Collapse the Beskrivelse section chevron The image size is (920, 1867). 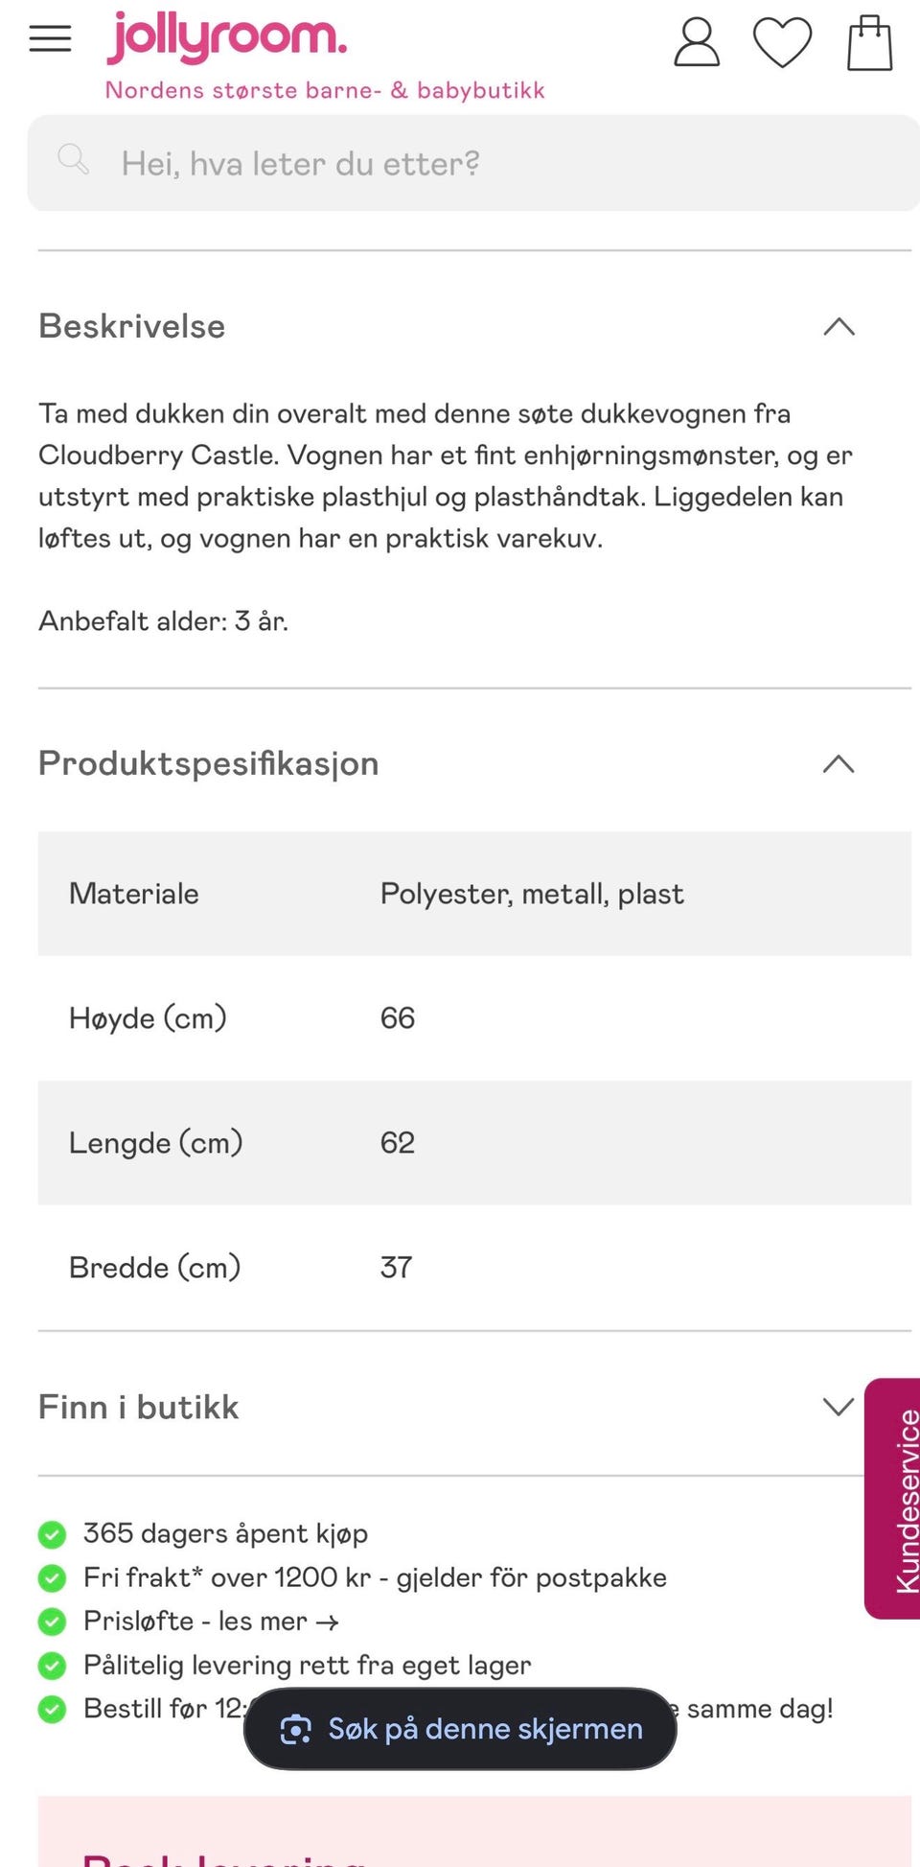(x=839, y=327)
